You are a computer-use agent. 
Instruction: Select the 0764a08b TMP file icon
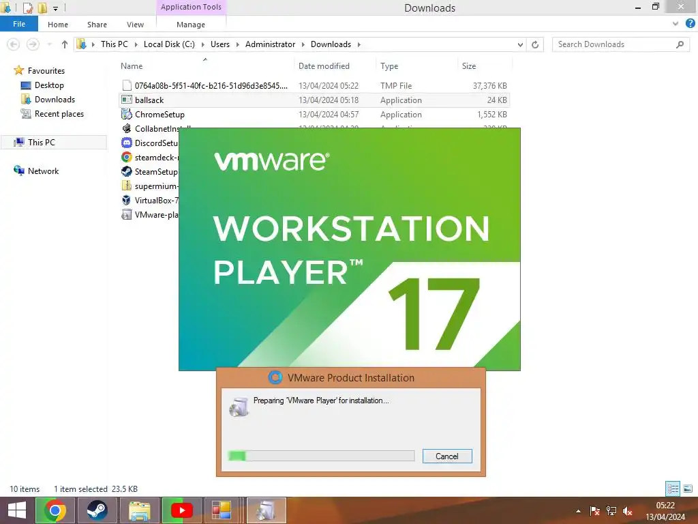click(127, 85)
